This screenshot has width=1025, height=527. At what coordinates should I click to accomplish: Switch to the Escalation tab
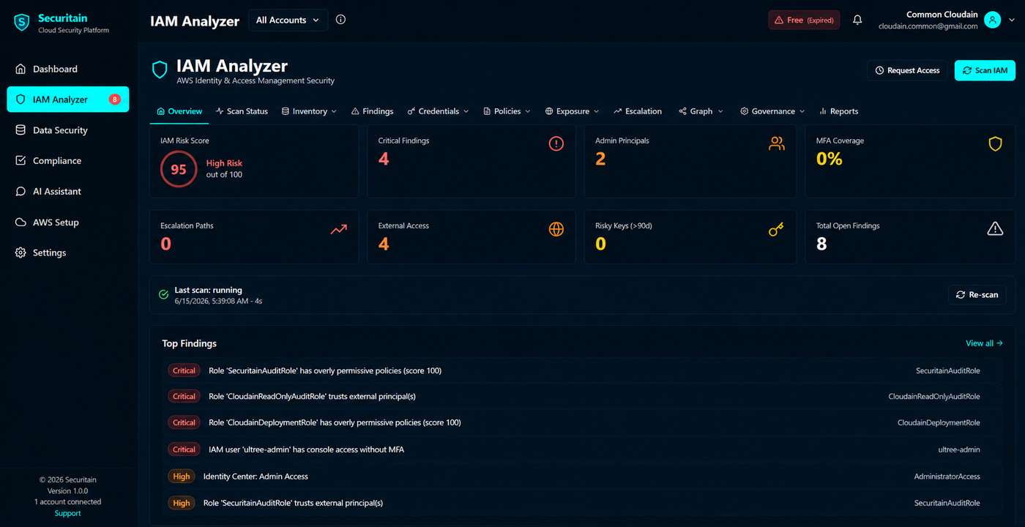click(x=638, y=111)
